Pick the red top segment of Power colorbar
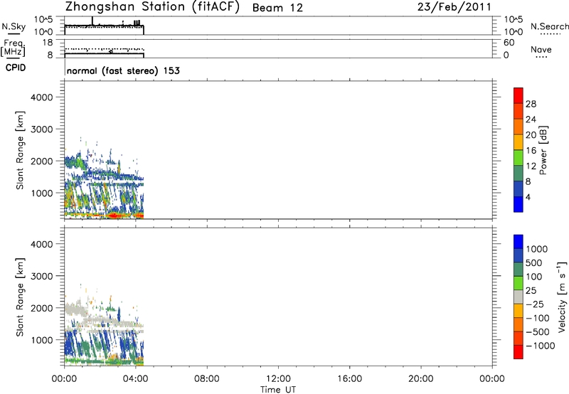Viewport: 569px width, 394px height. [x=519, y=95]
